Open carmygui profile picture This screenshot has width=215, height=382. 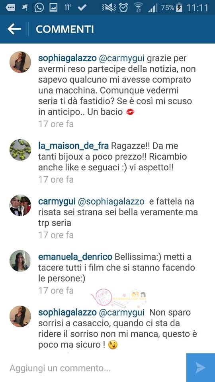(x=20, y=205)
